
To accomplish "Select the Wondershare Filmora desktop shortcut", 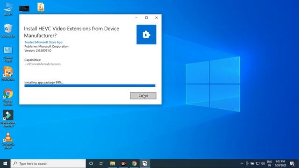I will (x=8, y=119).
